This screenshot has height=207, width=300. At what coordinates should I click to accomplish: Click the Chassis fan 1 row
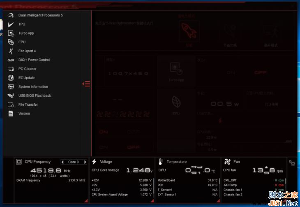click(254, 190)
